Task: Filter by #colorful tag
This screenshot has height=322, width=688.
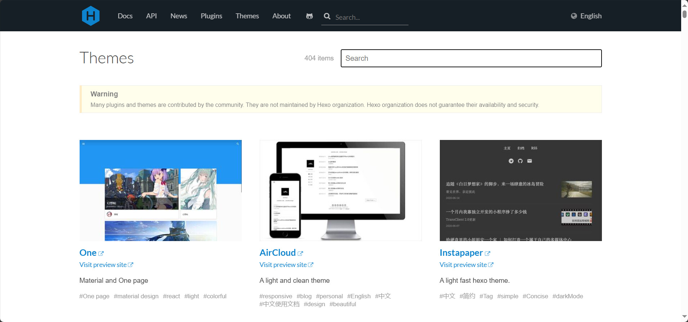Action: pos(215,296)
